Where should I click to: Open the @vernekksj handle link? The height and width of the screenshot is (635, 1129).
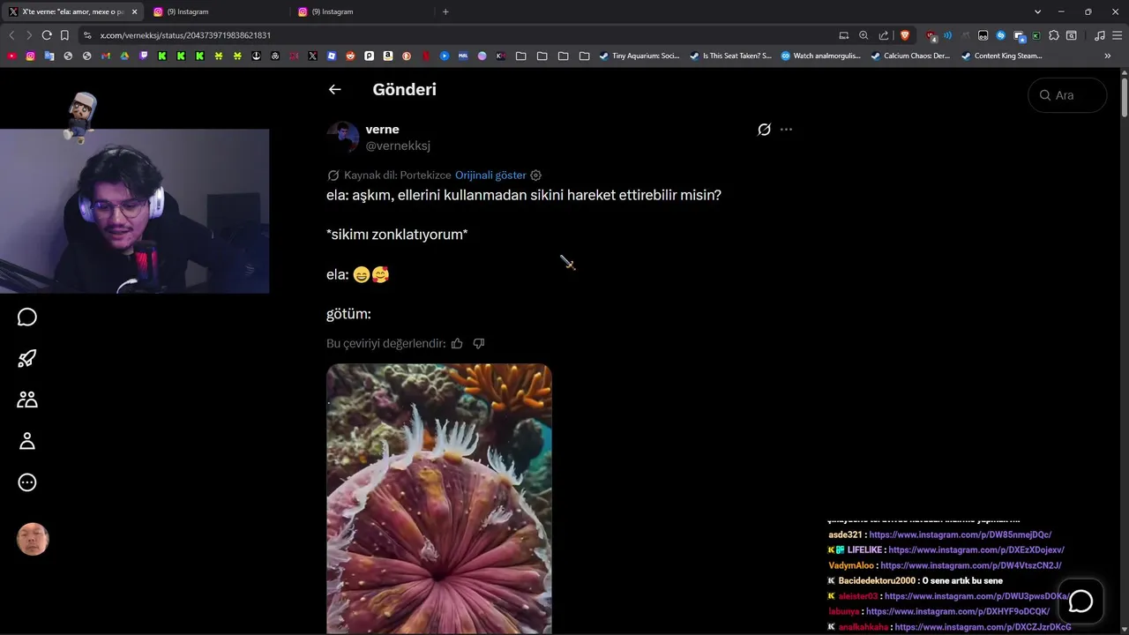tap(398, 146)
